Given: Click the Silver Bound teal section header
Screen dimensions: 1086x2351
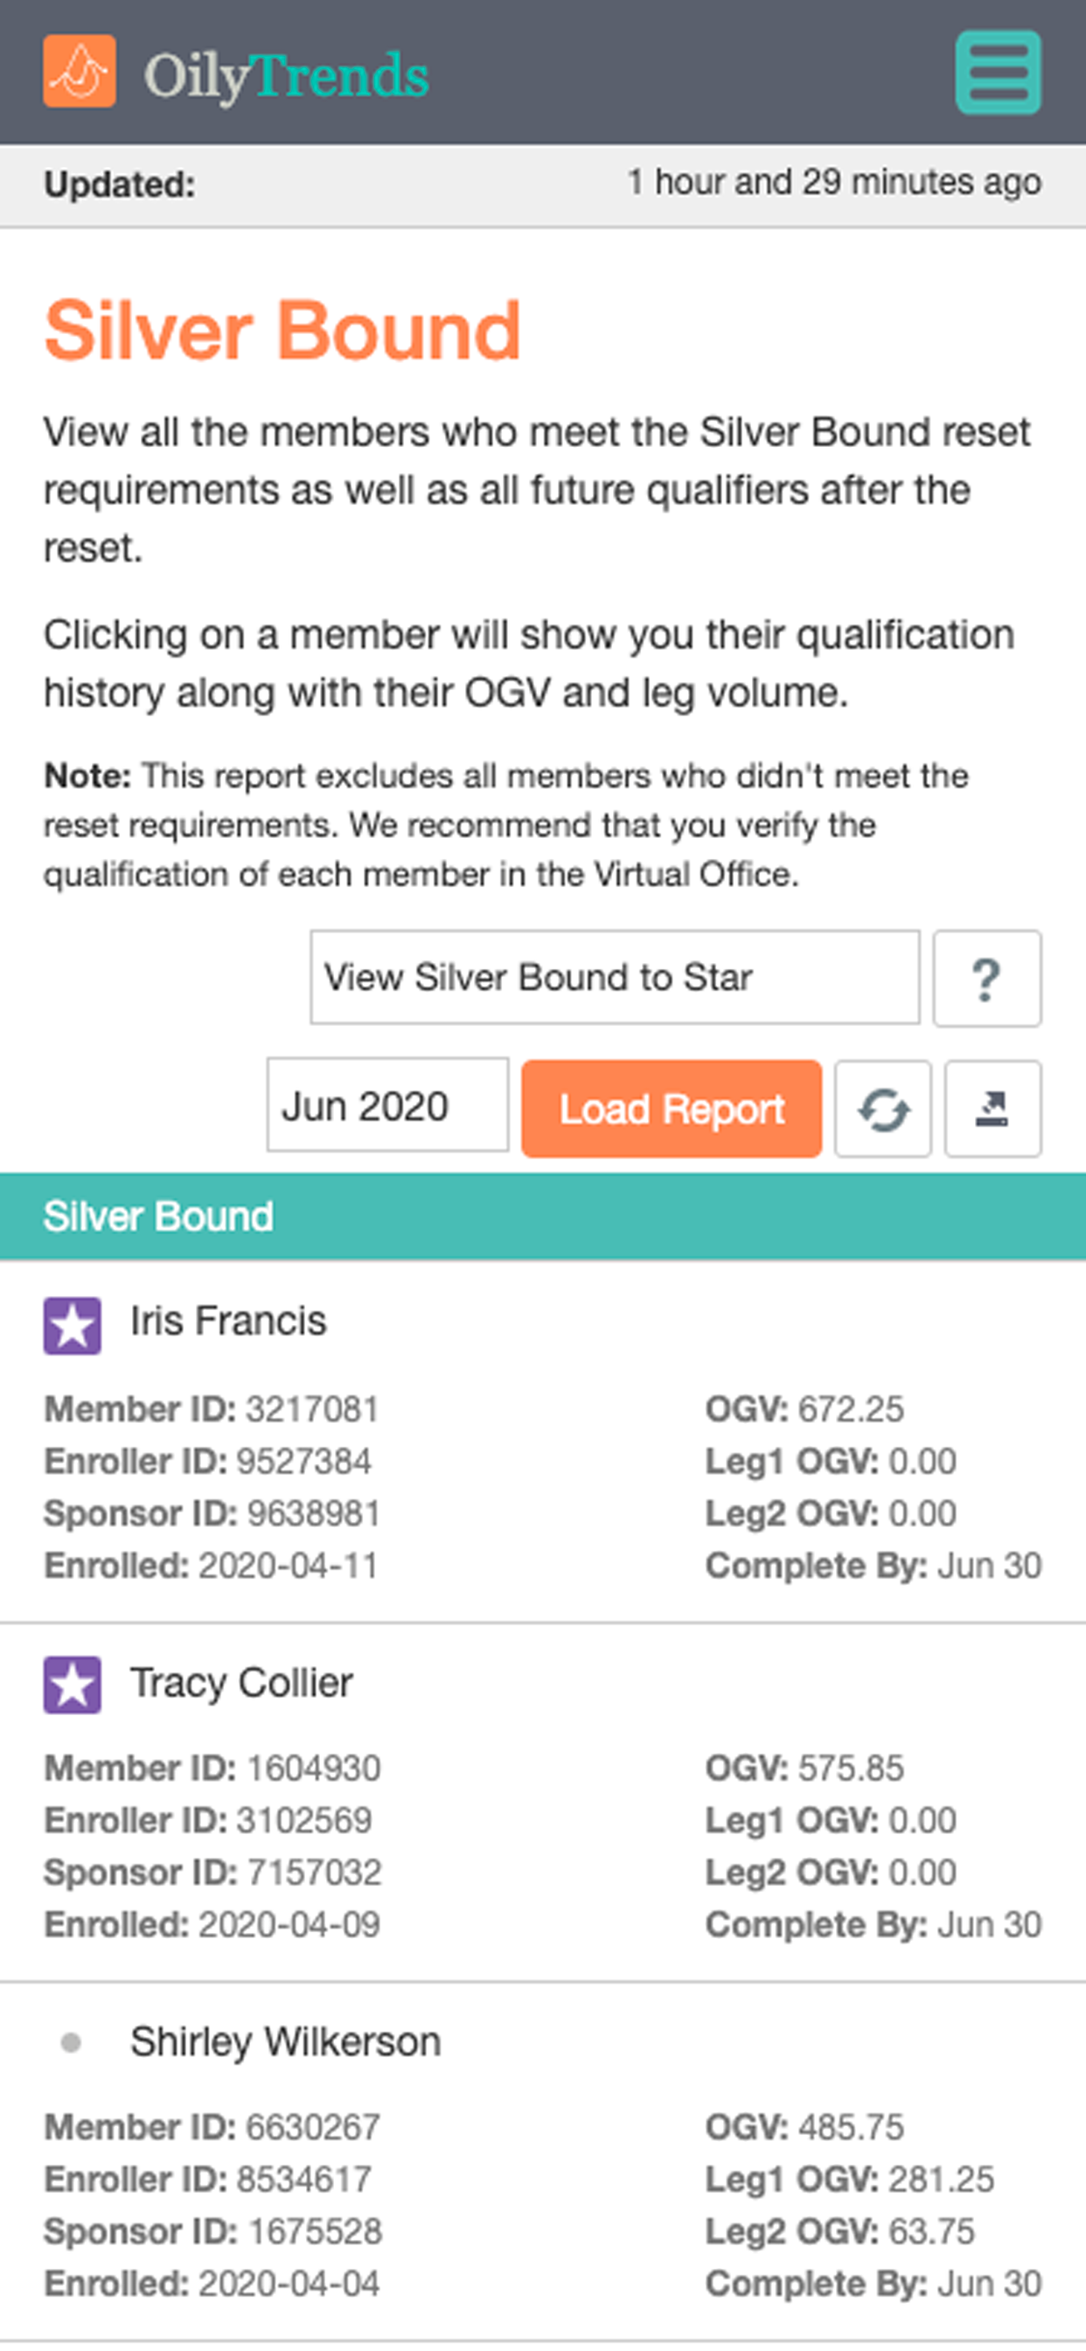Looking at the screenshot, I should click(543, 1217).
